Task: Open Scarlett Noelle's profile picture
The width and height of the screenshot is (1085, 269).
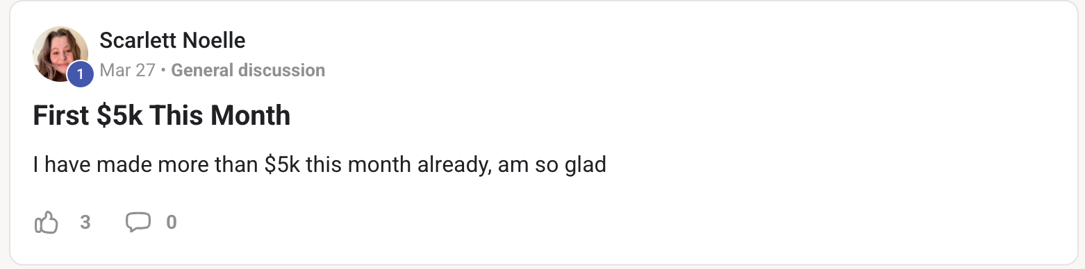Action: pyautogui.click(x=60, y=54)
